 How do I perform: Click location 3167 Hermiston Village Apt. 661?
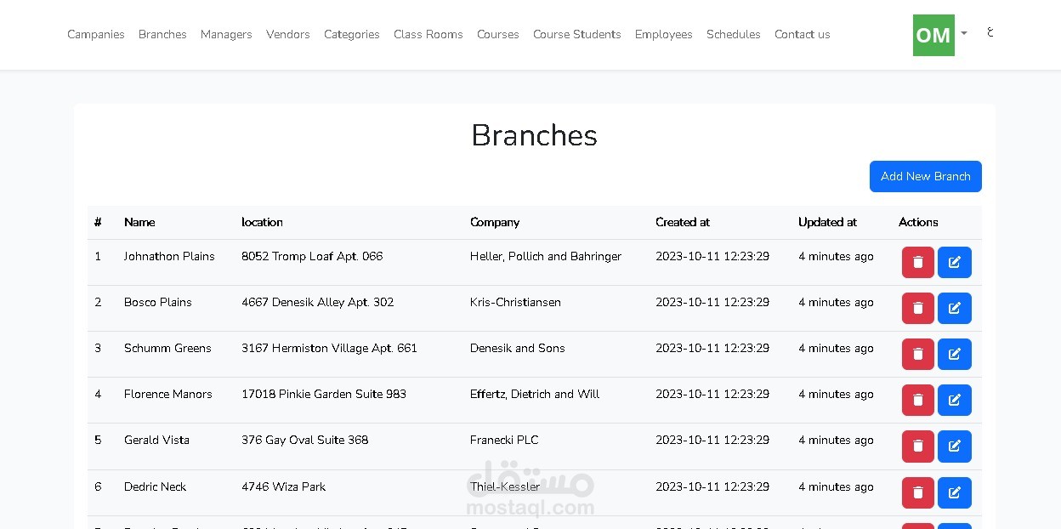[329, 348]
